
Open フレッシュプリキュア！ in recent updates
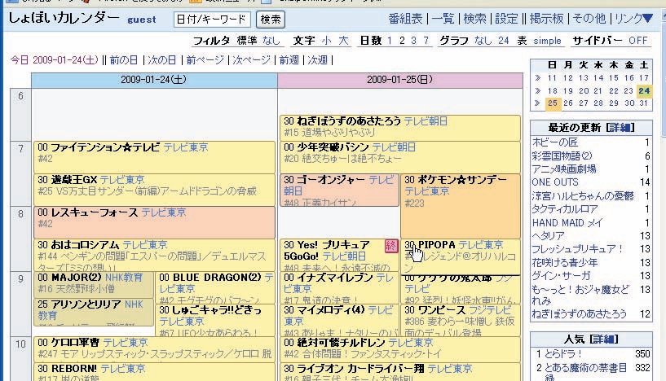[577, 248]
